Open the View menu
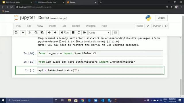This screenshot has width=184, height=103. pos(40,26)
